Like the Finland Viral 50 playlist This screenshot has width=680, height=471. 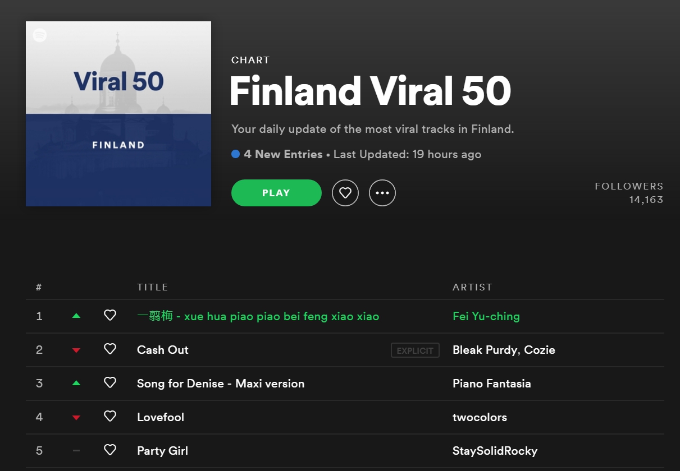(x=345, y=193)
